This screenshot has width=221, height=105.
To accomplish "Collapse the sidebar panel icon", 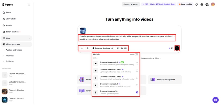I will pos(29,5).
